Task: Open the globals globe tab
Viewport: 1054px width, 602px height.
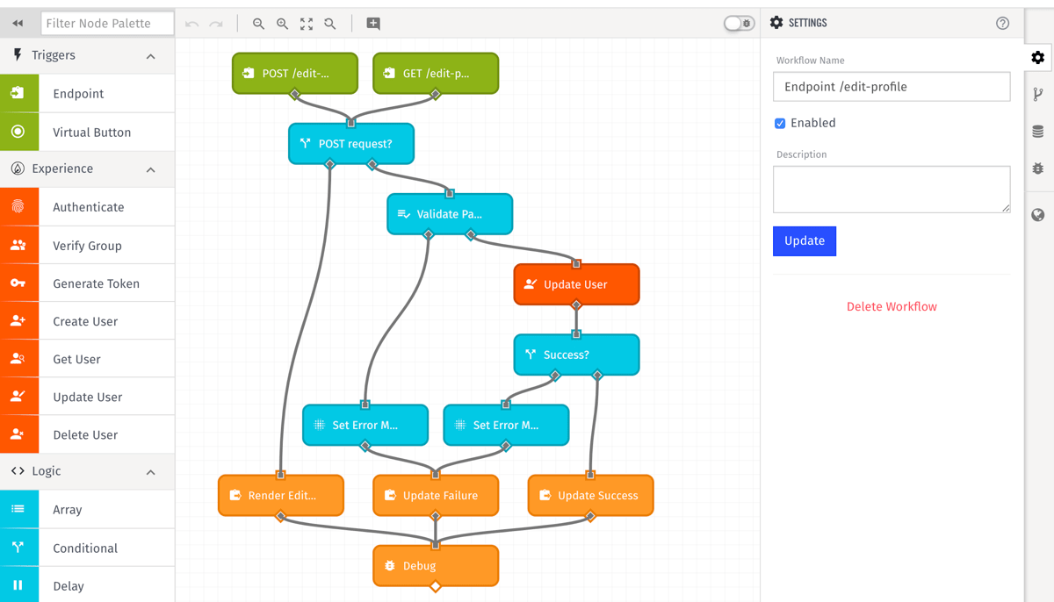Action: click(x=1038, y=215)
